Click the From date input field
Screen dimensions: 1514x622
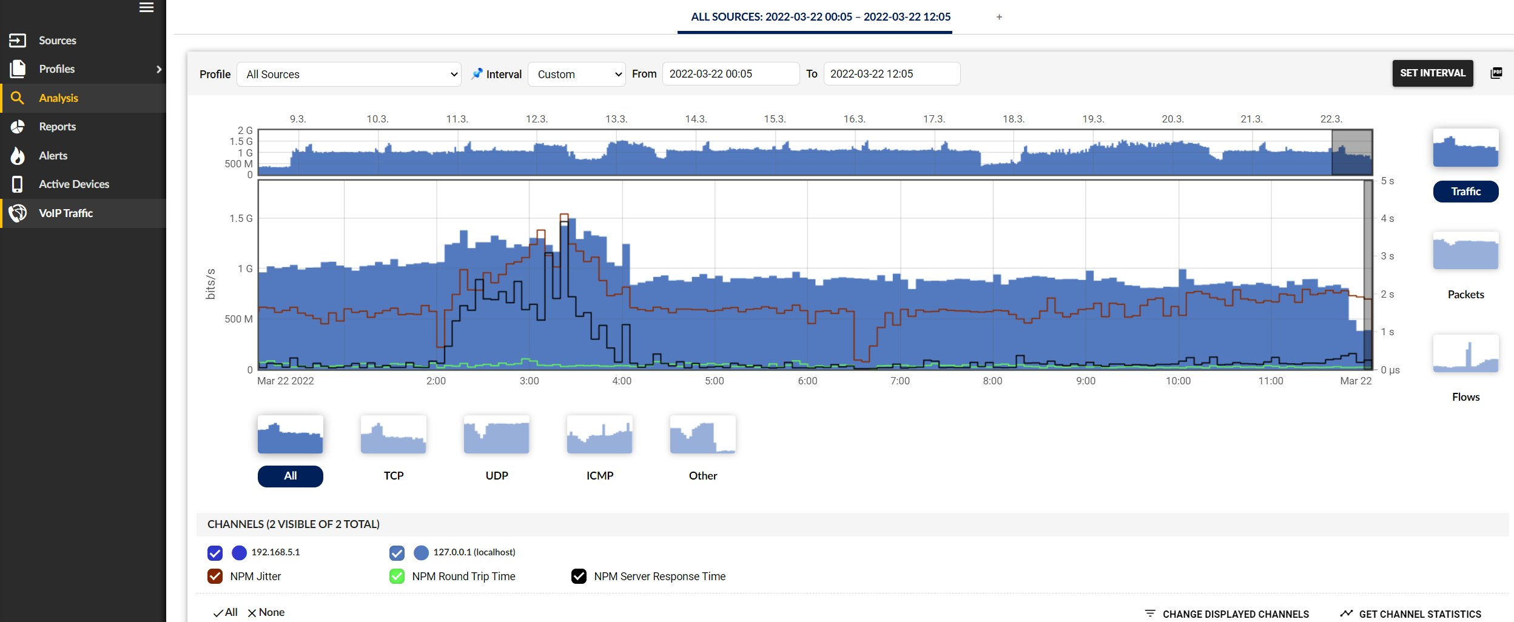pyautogui.click(x=730, y=74)
